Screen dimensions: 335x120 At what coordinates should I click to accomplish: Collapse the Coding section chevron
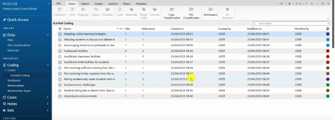pyautogui.click(x=48, y=65)
